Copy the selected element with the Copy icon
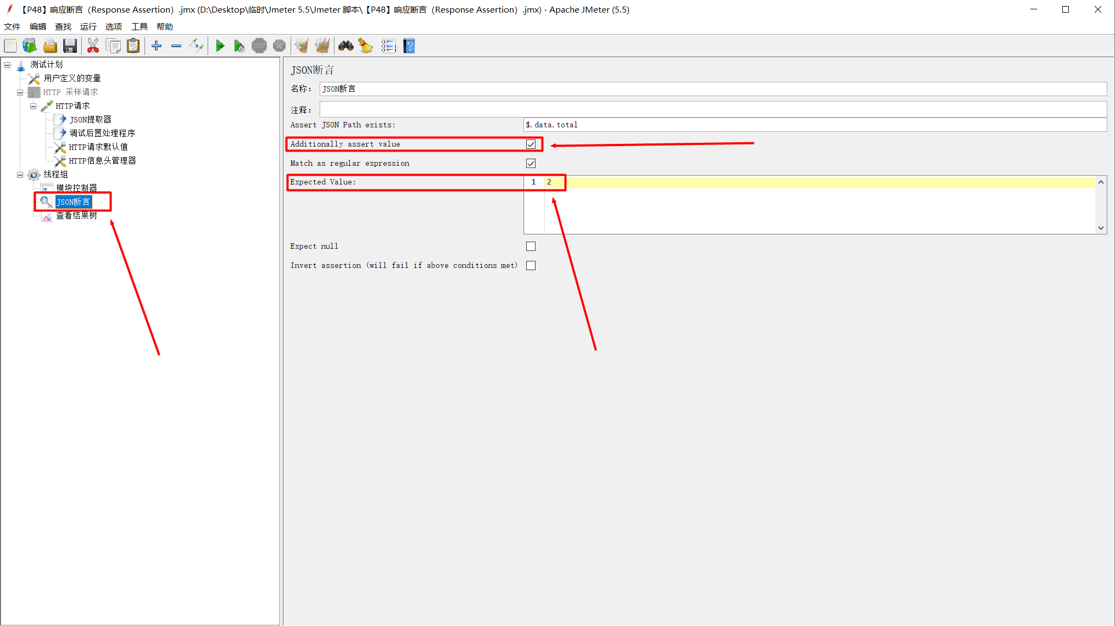 [113, 46]
